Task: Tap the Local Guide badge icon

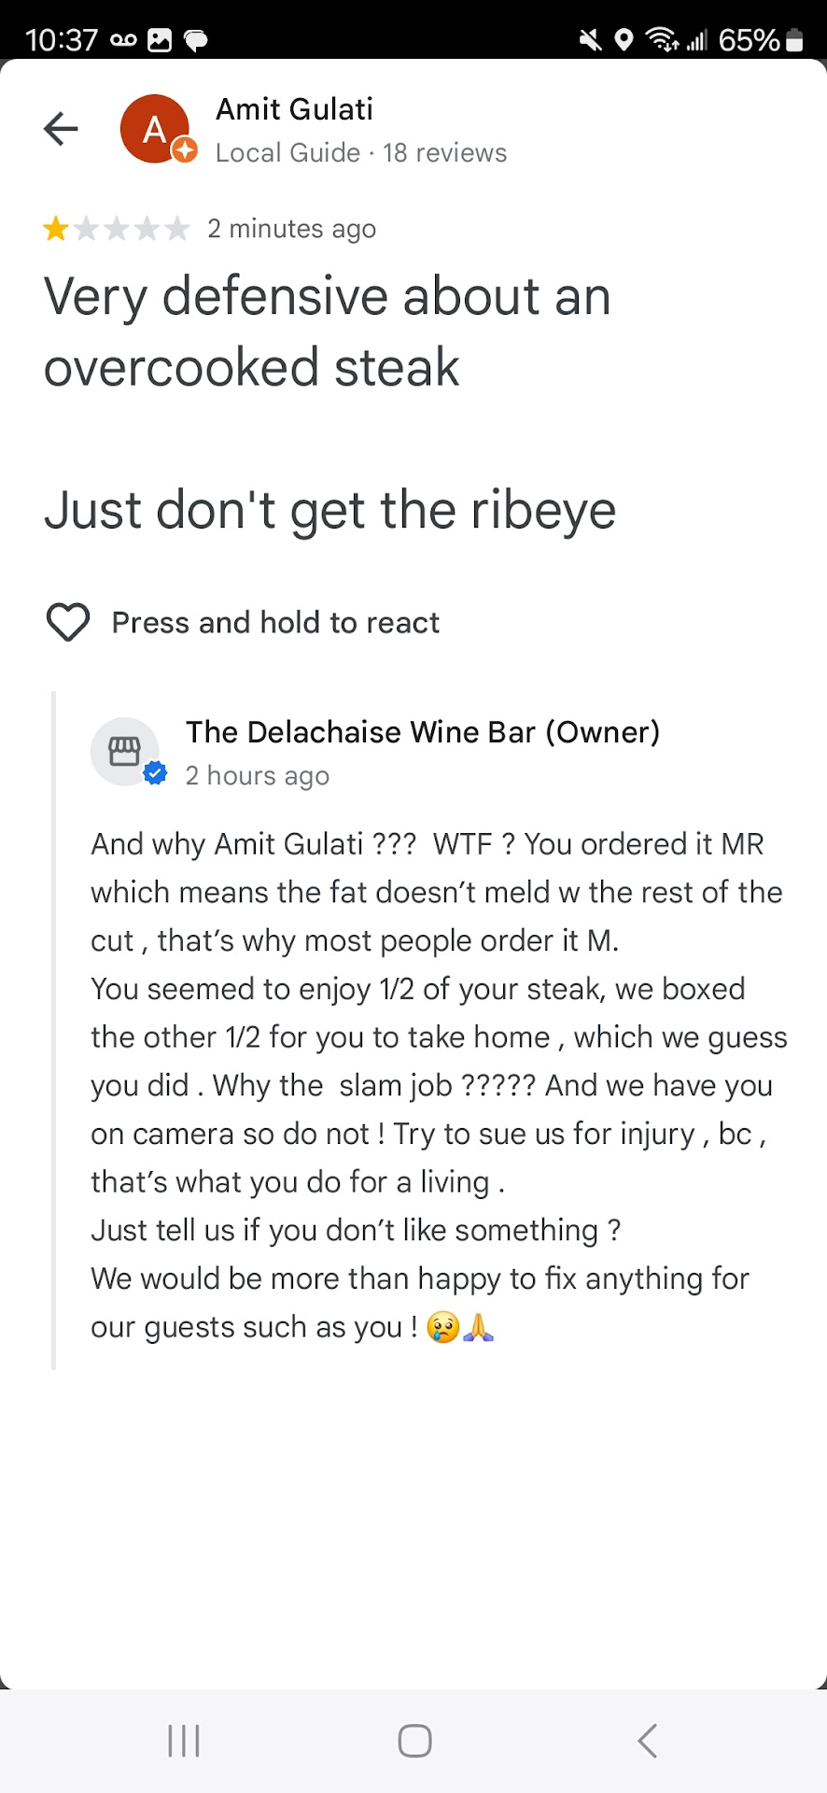Action: [x=185, y=149]
